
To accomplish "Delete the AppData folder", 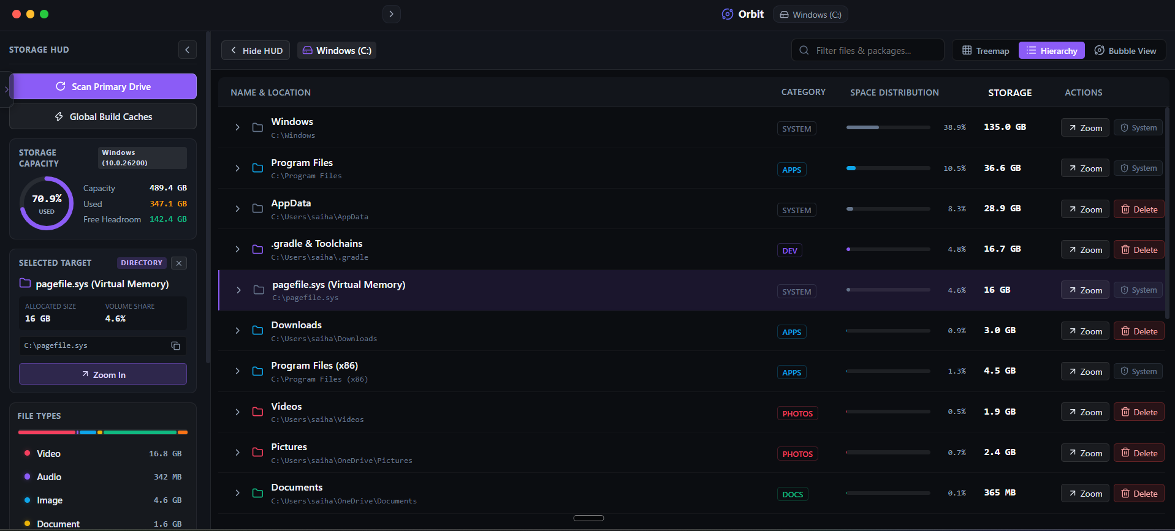I will (x=1139, y=209).
